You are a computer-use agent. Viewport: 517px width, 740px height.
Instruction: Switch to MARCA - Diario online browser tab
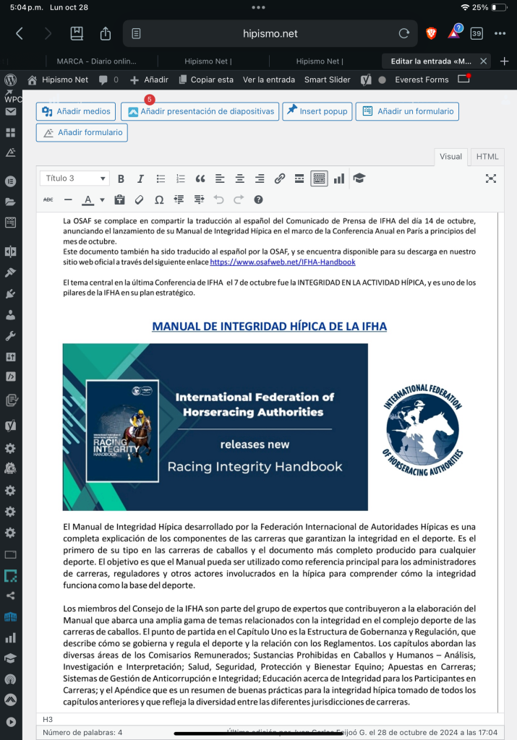(x=96, y=61)
